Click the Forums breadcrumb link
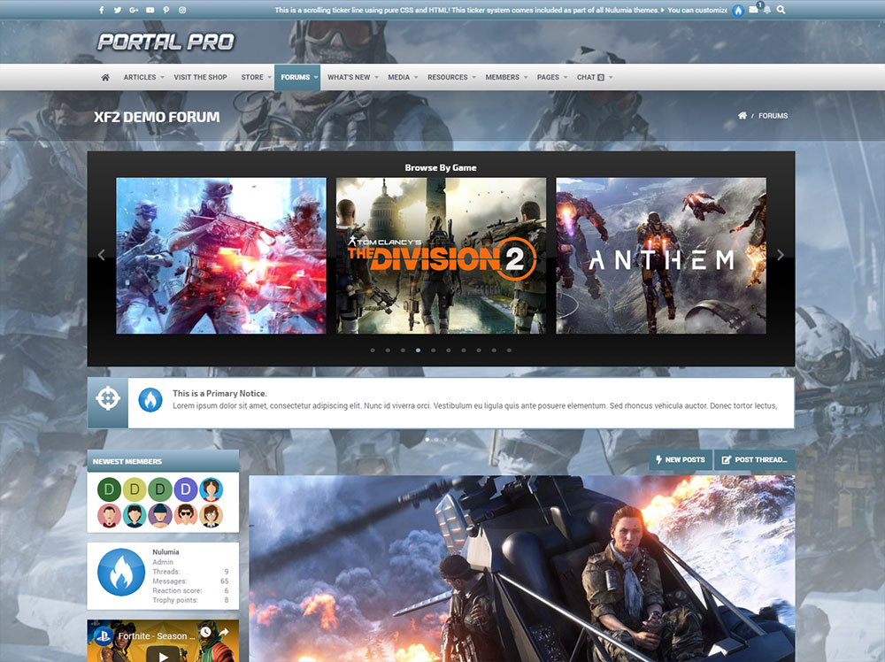Viewport: 885px width, 662px height. pyautogui.click(x=773, y=116)
